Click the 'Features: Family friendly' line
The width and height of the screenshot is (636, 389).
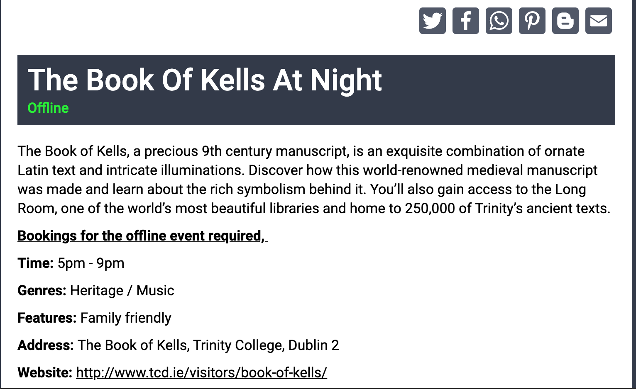tap(94, 318)
